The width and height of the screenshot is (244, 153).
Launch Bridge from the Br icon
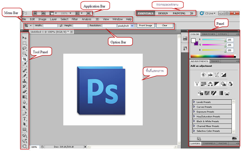[x=35, y=13]
